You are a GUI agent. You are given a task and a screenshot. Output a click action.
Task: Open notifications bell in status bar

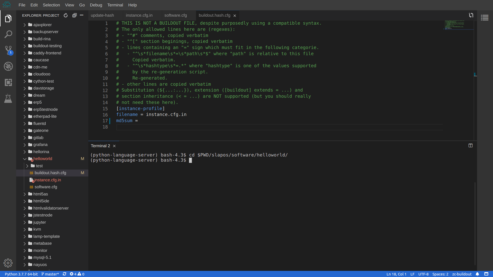477,274
